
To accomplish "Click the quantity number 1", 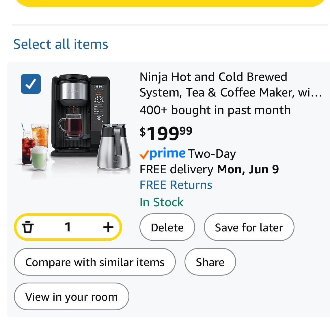I will (x=68, y=227).
